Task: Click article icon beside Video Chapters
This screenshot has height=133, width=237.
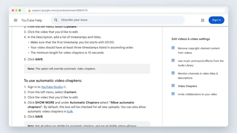Action: 173,86
